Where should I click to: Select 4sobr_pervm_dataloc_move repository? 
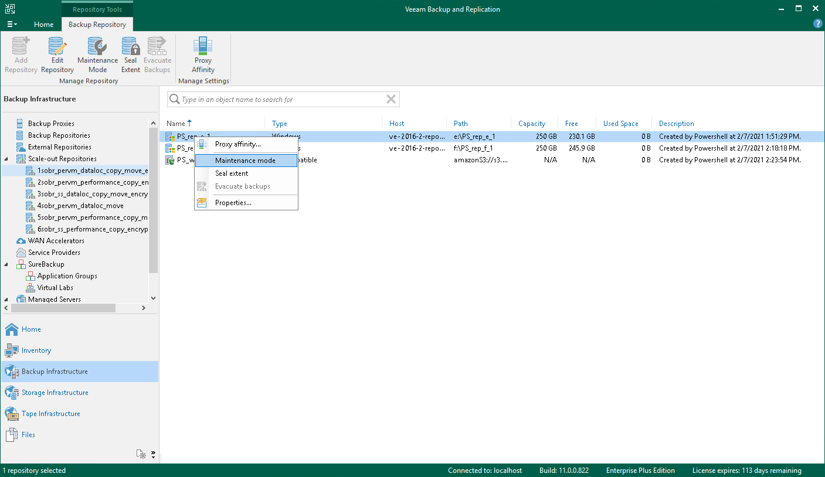coord(80,206)
